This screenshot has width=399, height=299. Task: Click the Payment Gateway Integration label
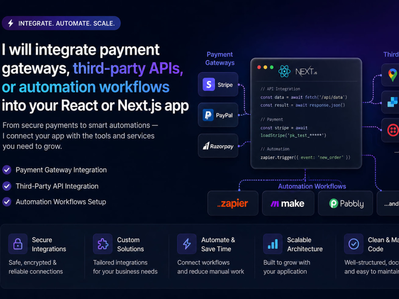pos(61,170)
